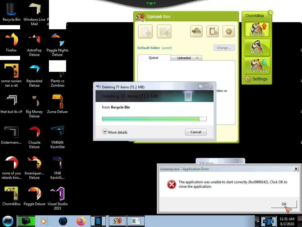Click the dark globe taskbar icon
Viewport: 302px width, 227px height.
[63, 221]
